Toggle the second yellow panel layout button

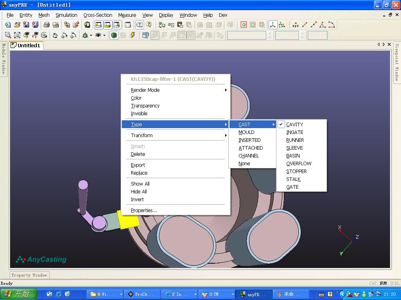pyautogui.click(x=107, y=25)
